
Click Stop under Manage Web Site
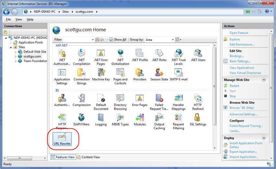[233, 96]
